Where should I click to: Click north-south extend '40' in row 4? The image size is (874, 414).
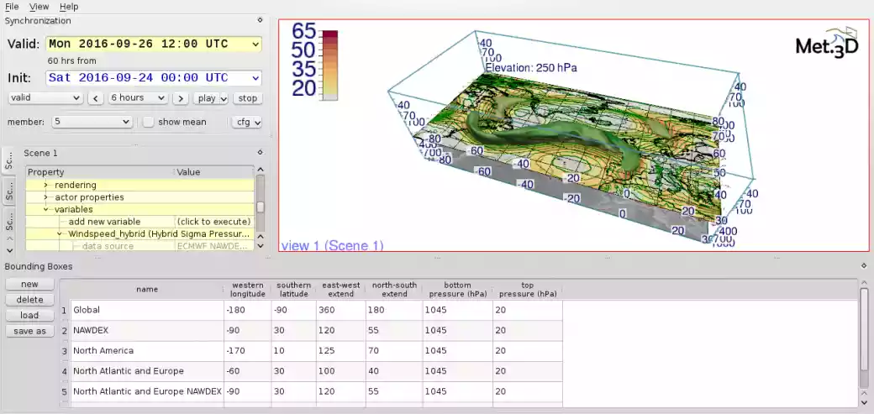click(x=394, y=371)
